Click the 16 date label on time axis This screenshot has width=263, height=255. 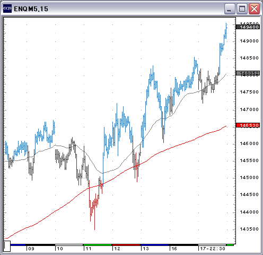pyautogui.click(x=174, y=249)
